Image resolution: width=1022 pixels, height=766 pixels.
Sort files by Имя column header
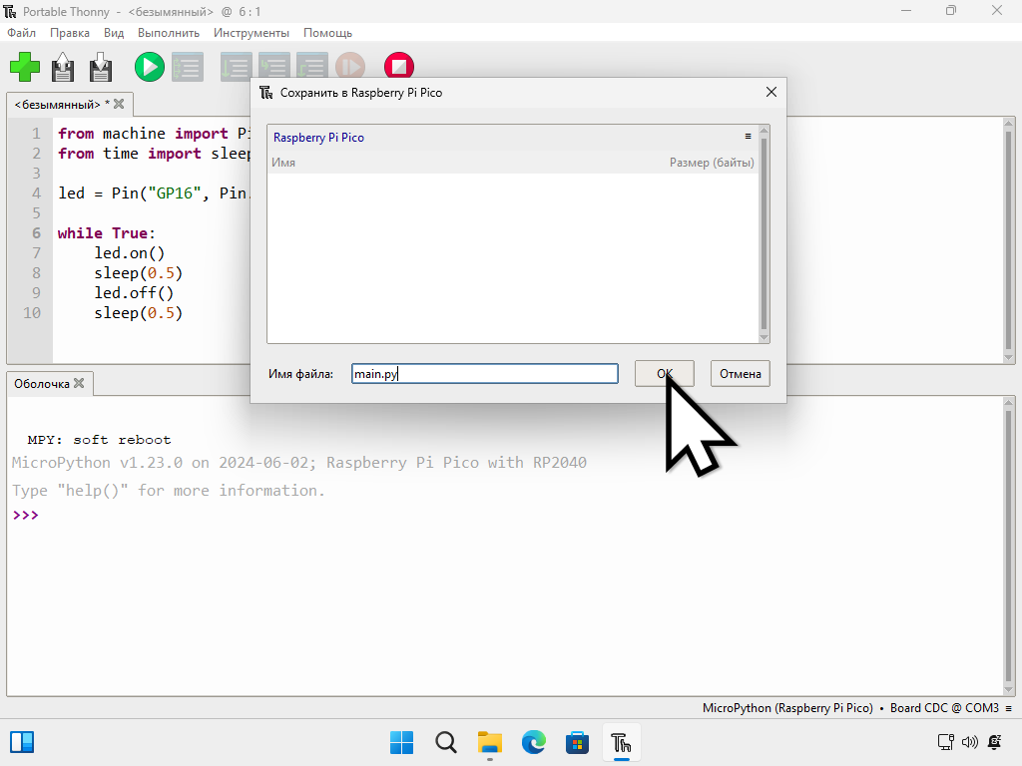[x=283, y=163]
